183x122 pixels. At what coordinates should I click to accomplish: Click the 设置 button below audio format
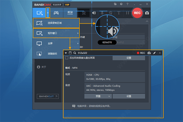pos(129,96)
